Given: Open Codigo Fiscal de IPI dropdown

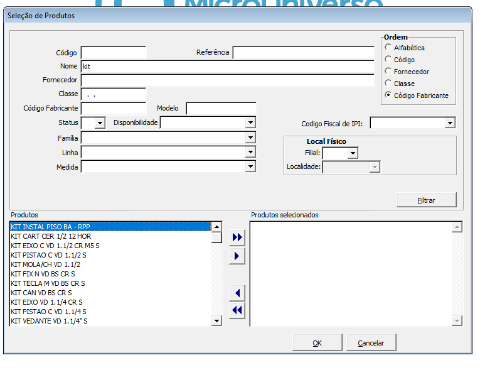Looking at the screenshot, I should click(450, 123).
